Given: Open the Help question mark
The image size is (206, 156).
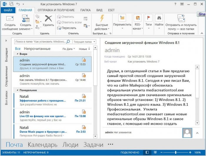Looking at the screenshot, I should pyautogui.click(x=175, y=4).
